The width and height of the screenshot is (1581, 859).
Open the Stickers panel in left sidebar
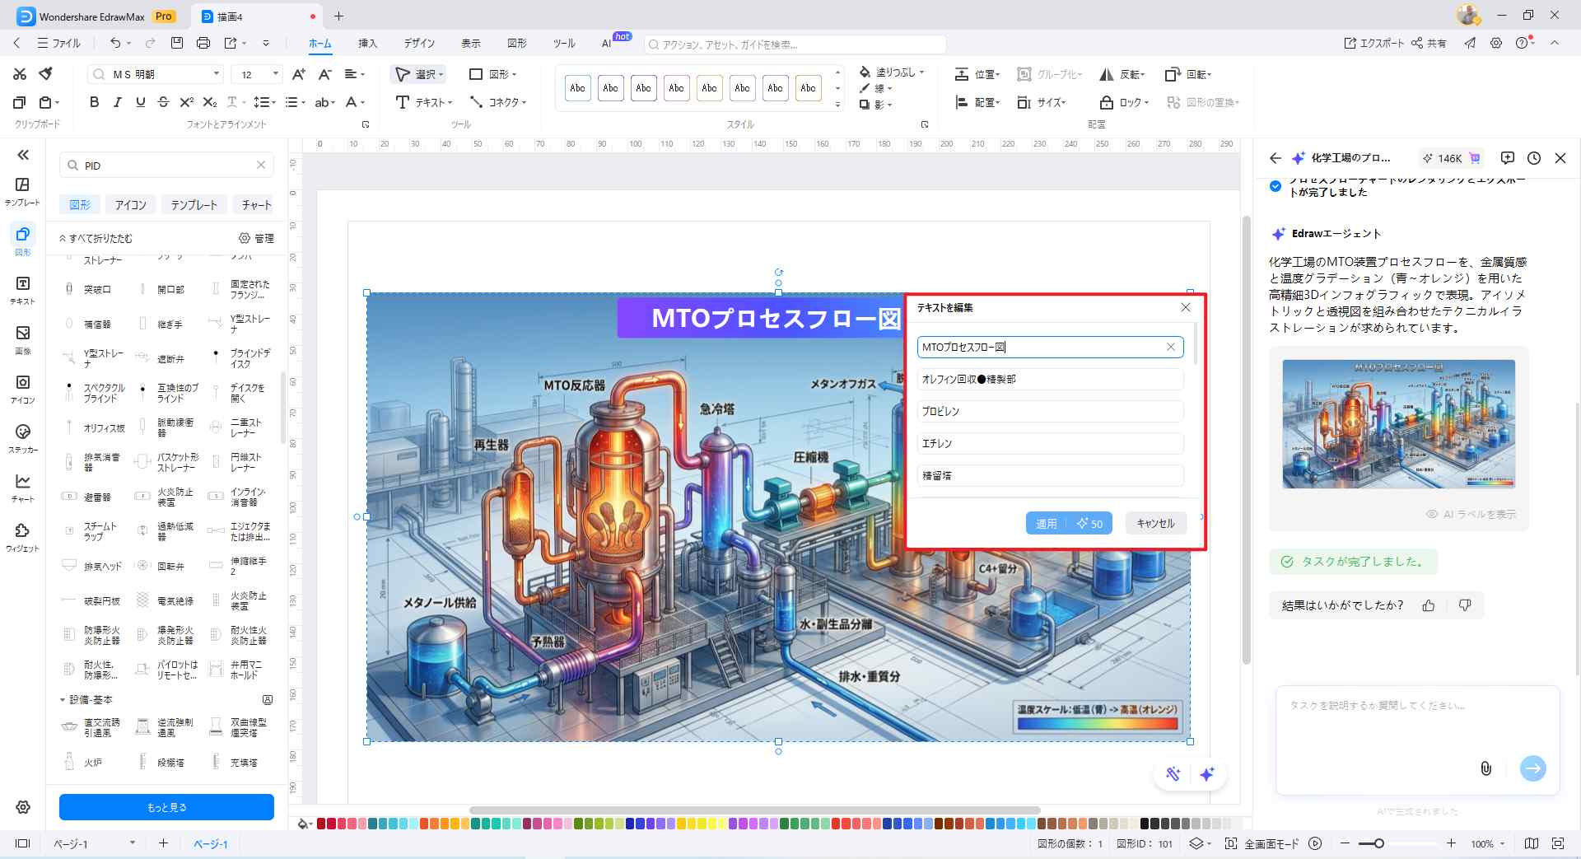[x=23, y=438]
